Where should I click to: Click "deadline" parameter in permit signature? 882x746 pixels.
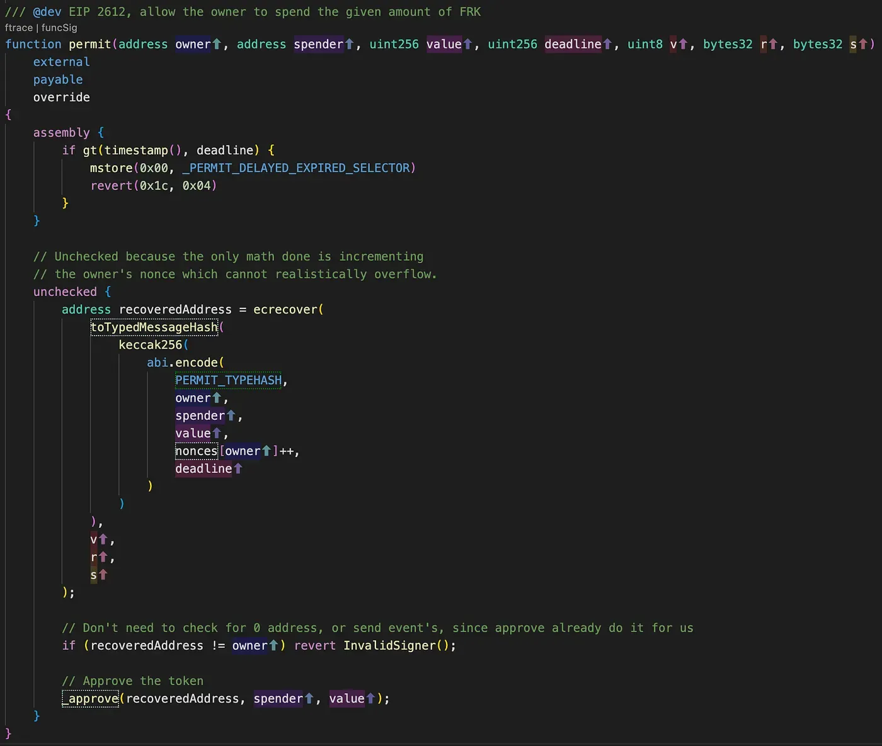click(x=573, y=44)
